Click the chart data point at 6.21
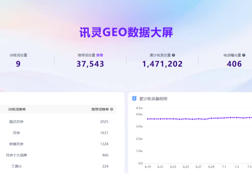The height and width of the screenshot is (174, 252). (x=161, y=119)
